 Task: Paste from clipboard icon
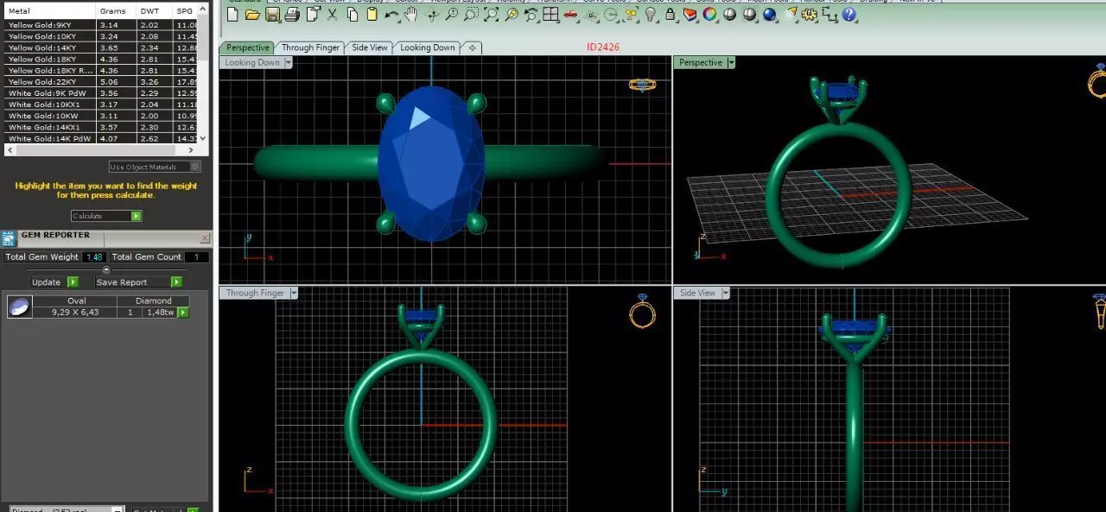(x=372, y=15)
